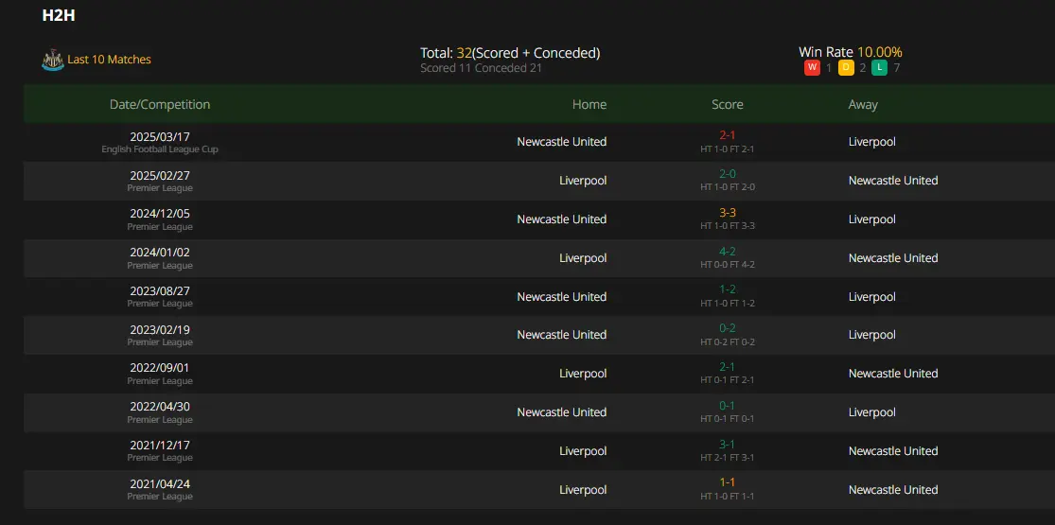Screen dimensions: 1055x525
Task: Click the red 2-1 score on 2025/03/17
Action: pyautogui.click(x=728, y=135)
